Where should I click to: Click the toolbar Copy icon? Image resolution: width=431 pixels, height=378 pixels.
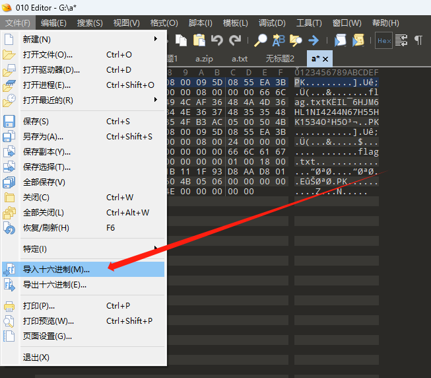(181, 40)
